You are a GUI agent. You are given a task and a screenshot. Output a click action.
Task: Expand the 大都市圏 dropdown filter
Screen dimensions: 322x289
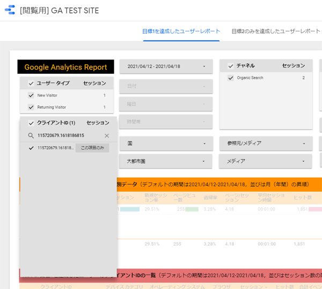click(x=166, y=161)
